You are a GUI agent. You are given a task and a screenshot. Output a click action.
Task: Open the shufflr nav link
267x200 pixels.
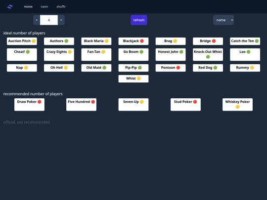coord(61,6)
